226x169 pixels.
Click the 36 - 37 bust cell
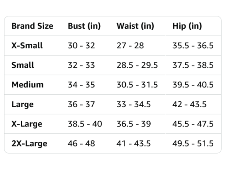[x=81, y=104]
